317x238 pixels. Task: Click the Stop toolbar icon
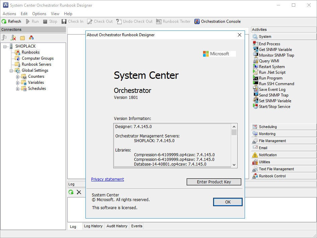(x=45, y=21)
